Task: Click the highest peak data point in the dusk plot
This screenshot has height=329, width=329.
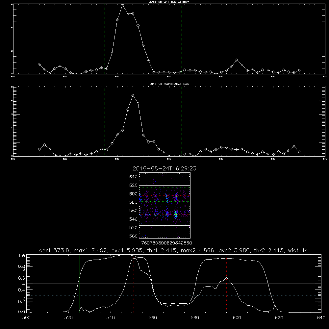Action: [133, 95]
